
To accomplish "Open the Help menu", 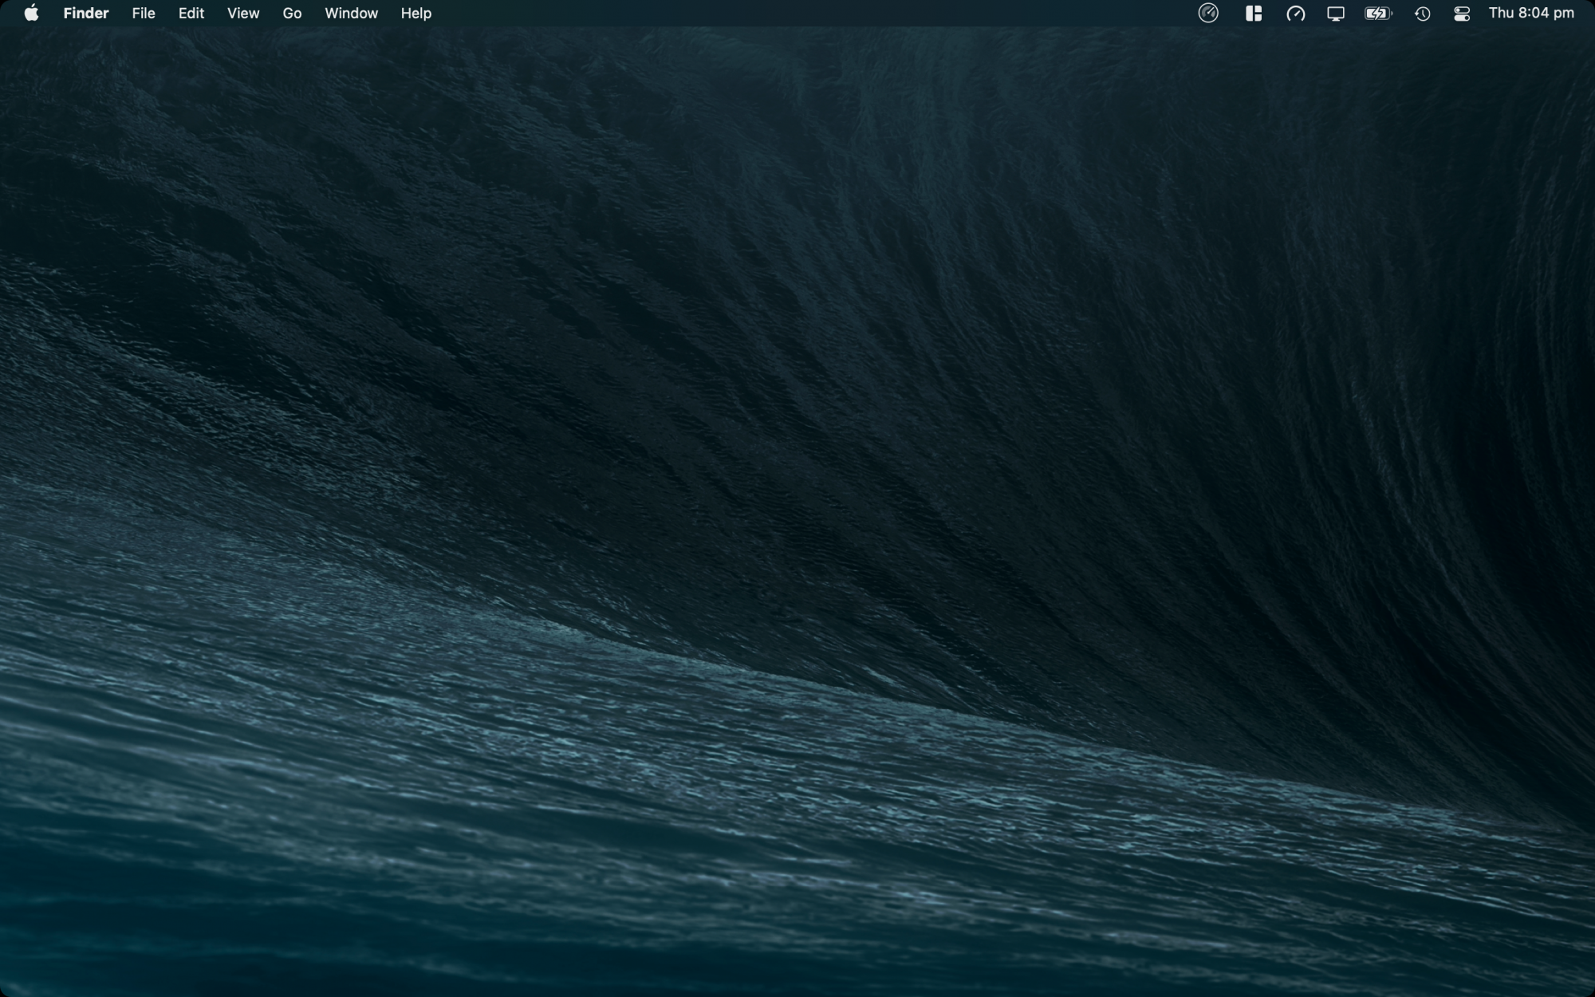I will click(415, 14).
